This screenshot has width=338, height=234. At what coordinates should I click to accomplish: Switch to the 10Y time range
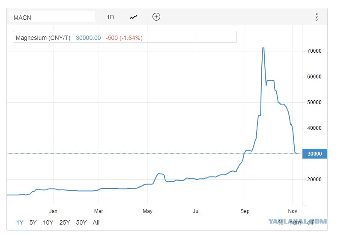click(x=48, y=222)
